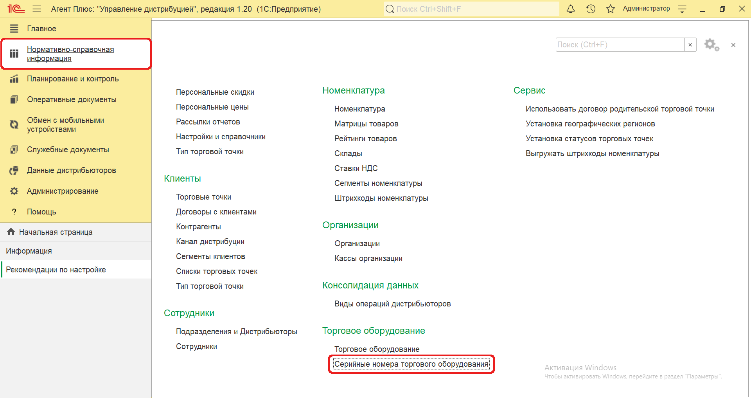
Task: Click the Данные дистрибьюторов icon
Action: [14, 170]
